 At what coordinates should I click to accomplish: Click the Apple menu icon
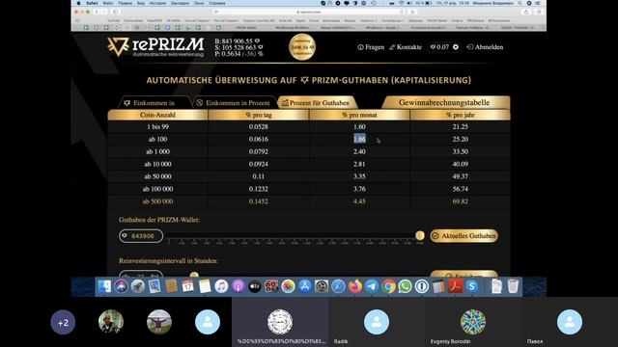[78, 3]
